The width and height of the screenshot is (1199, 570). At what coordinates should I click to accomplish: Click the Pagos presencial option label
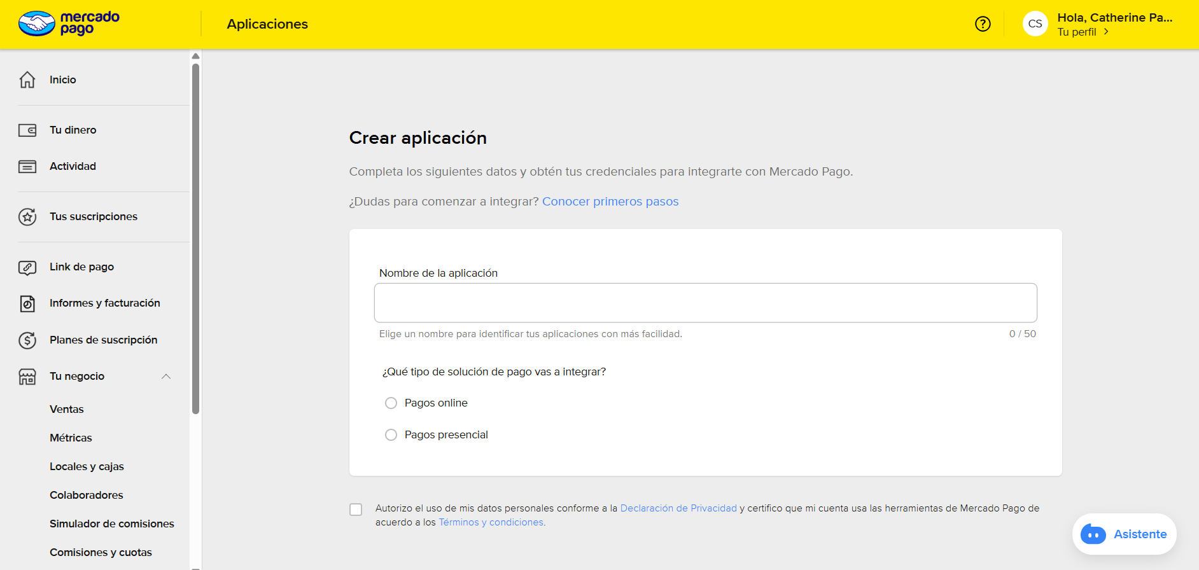coord(446,434)
